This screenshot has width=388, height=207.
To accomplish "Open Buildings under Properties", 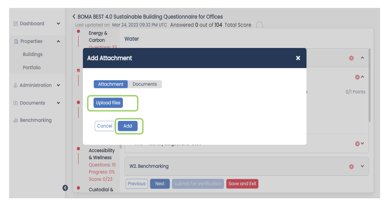I will tap(32, 54).
